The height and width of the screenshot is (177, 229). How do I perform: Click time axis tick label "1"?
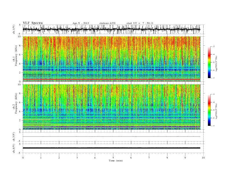click(41, 158)
